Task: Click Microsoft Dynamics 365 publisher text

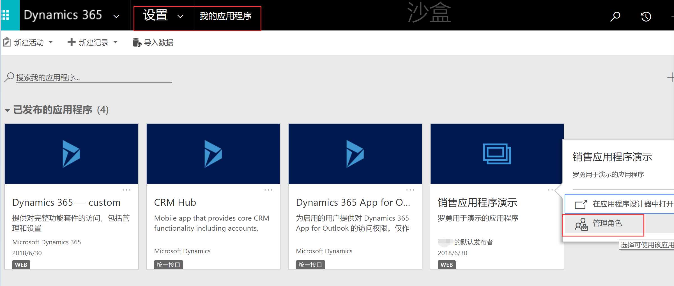Action: [47, 242]
